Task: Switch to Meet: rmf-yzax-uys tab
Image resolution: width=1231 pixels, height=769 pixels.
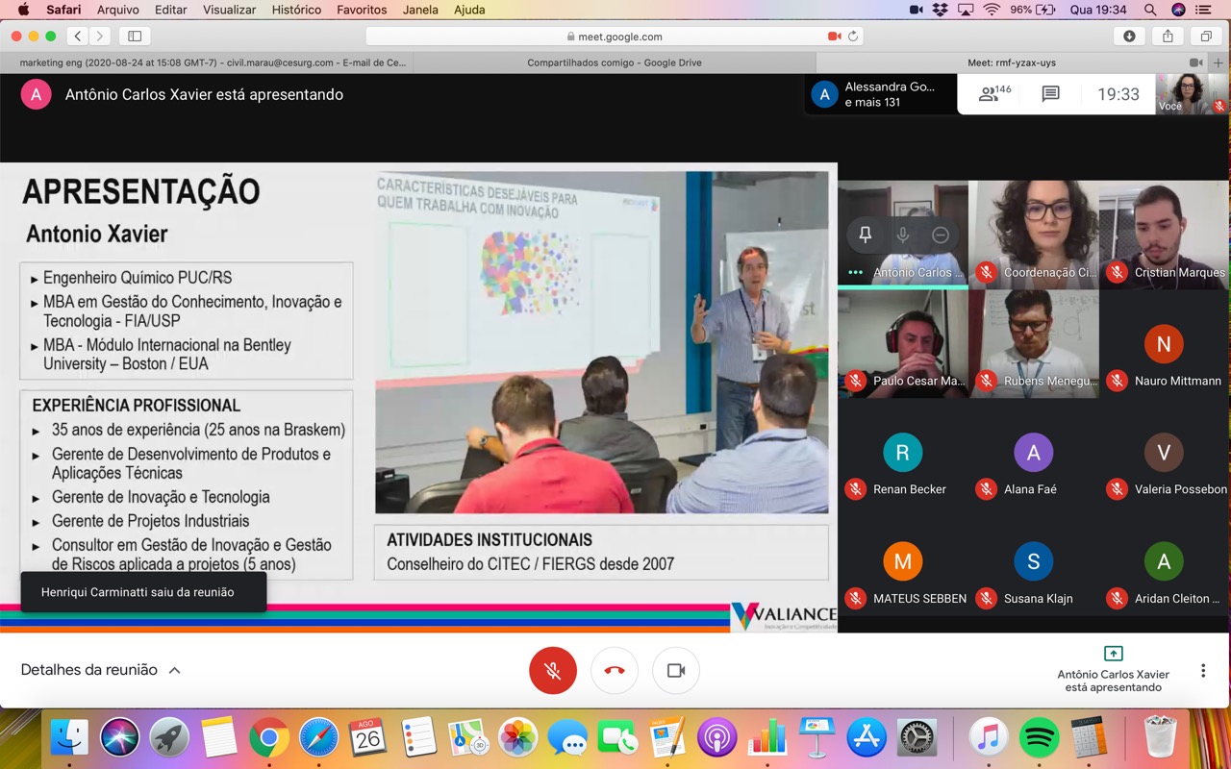Action: 1012,62
